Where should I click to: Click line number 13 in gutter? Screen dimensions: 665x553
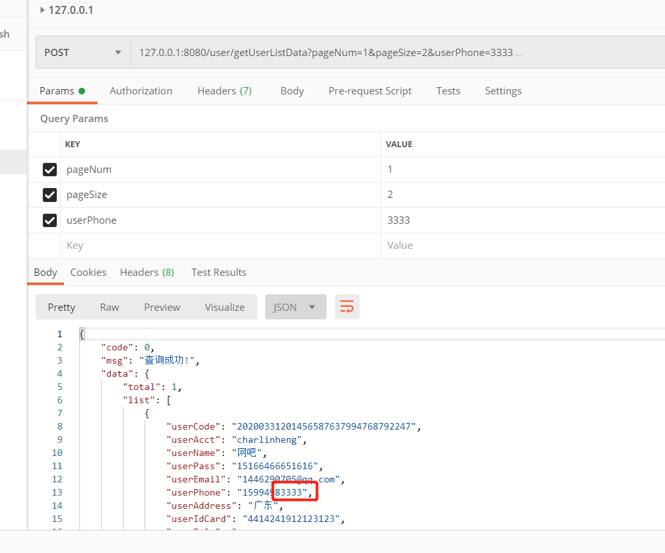click(57, 492)
